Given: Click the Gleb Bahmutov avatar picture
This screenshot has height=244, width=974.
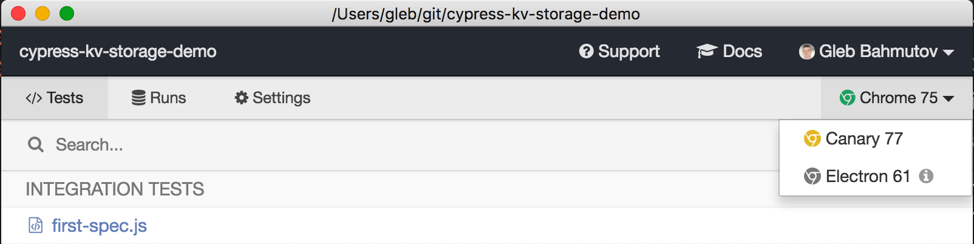Looking at the screenshot, I should [807, 52].
